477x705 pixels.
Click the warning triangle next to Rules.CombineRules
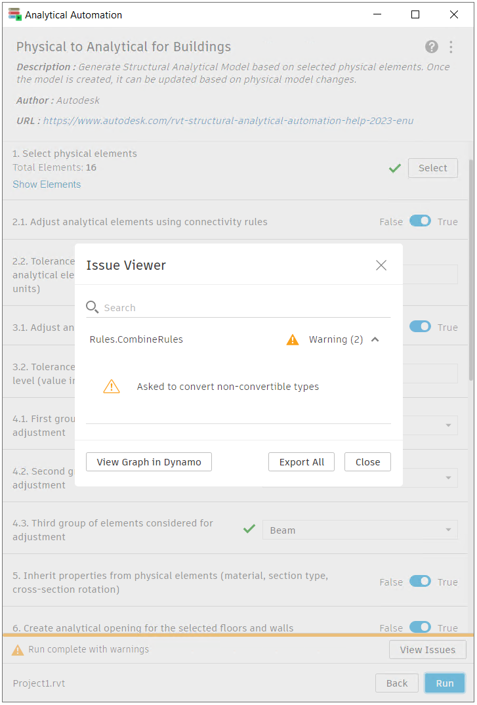click(293, 339)
